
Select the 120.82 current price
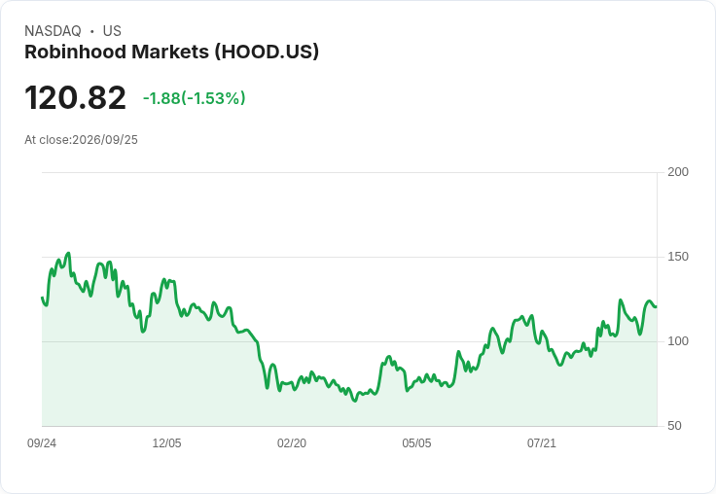coord(75,97)
